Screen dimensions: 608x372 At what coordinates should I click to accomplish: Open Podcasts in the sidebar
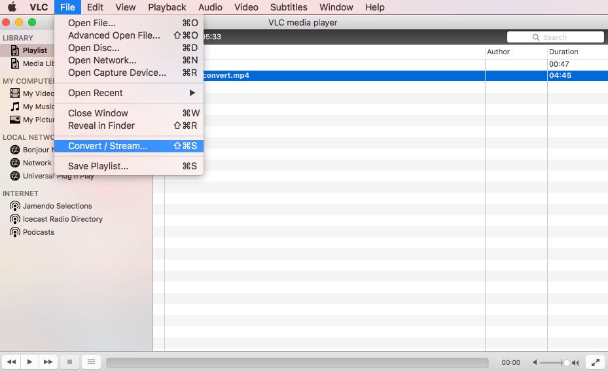pos(38,232)
